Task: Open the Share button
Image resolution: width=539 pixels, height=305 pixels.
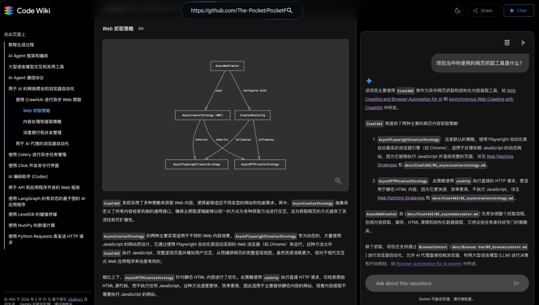Action: 483,10
